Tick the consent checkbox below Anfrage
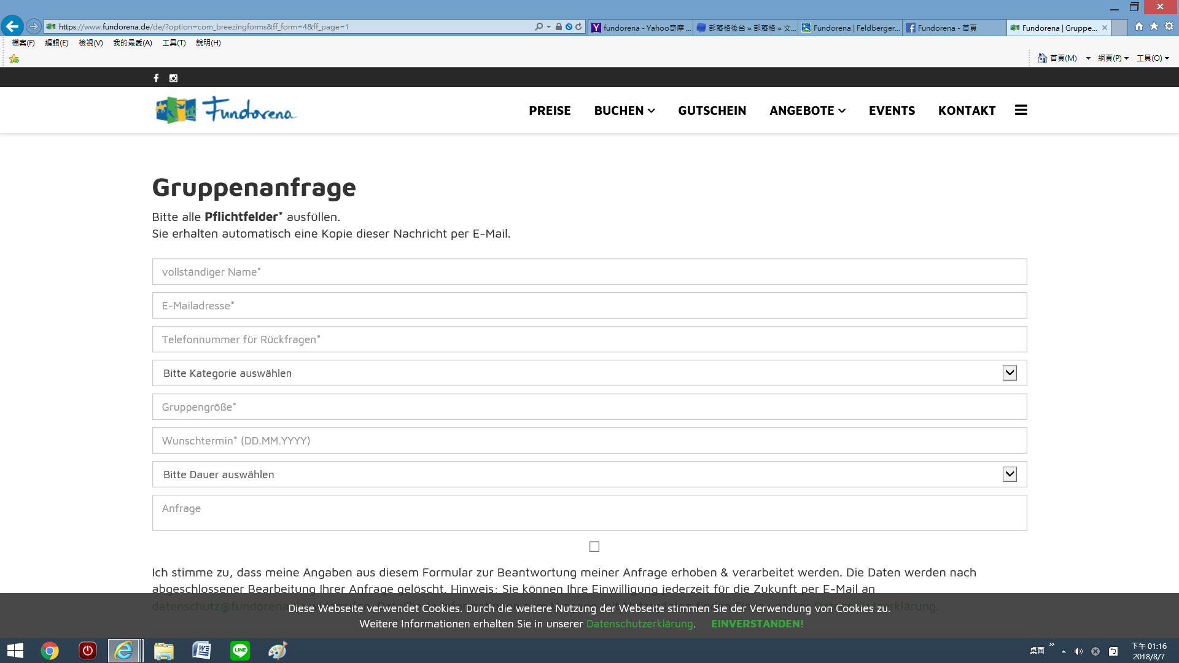1179x663 pixels. [x=594, y=546]
